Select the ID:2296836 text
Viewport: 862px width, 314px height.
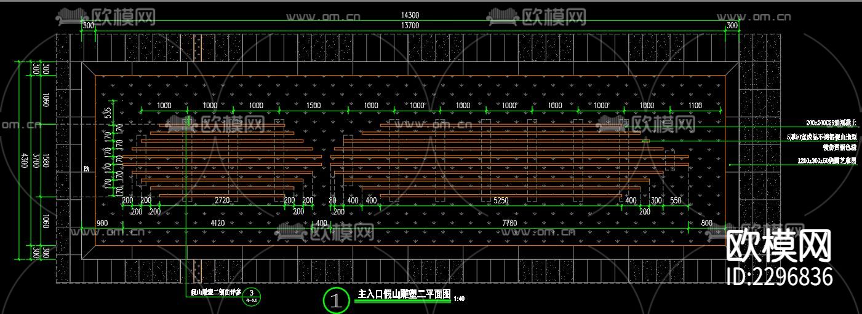[x=780, y=277]
